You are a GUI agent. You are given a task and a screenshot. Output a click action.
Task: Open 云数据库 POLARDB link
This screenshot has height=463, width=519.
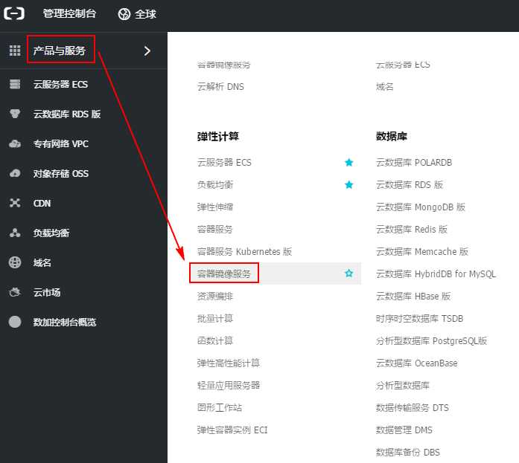click(x=414, y=163)
